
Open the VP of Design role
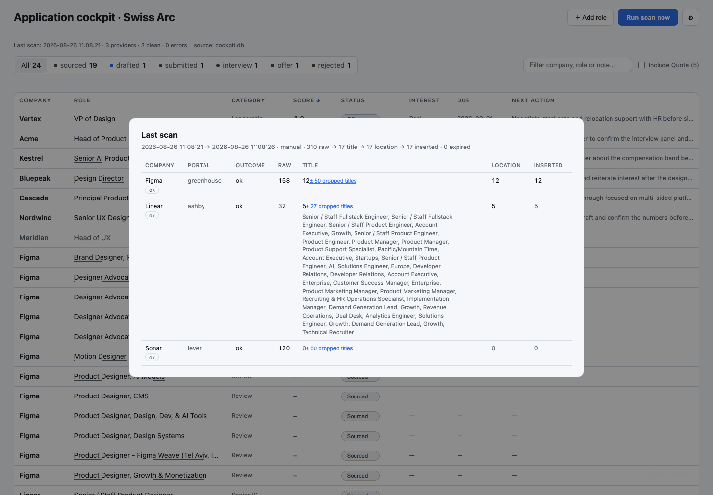click(x=95, y=119)
